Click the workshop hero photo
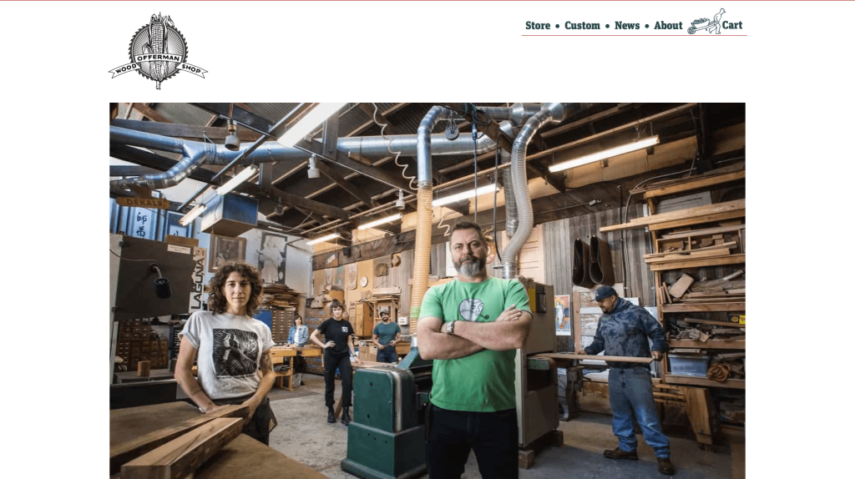 click(427, 290)
